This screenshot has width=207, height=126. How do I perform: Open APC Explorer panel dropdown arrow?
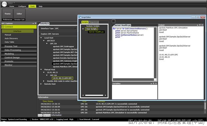click(33, 23)
